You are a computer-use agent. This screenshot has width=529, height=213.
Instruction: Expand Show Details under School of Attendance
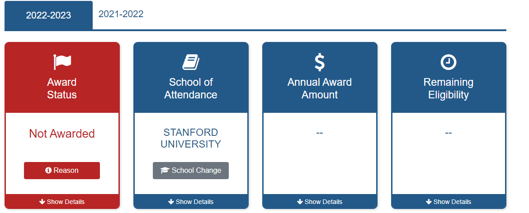click(191, 202)
